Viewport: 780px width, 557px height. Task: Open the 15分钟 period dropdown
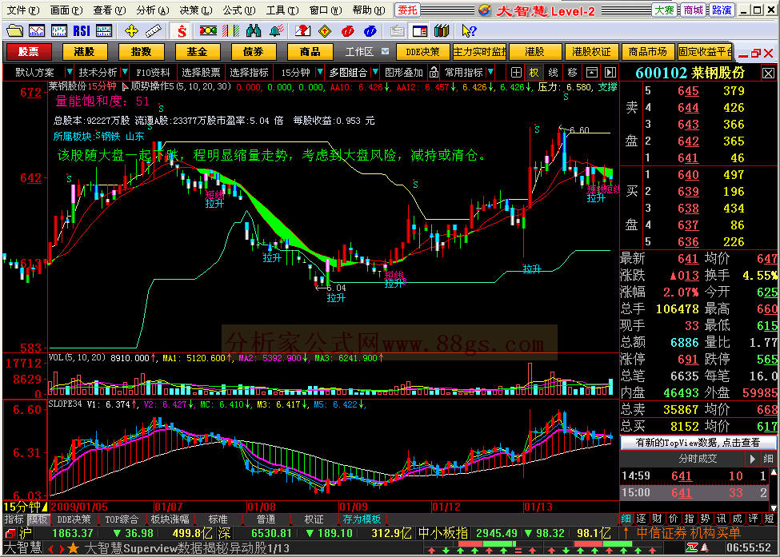tap(320, 73)
